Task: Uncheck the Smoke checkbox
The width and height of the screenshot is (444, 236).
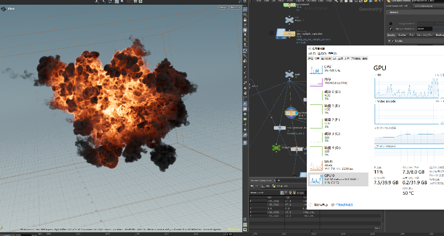Action: click(393, 41)
